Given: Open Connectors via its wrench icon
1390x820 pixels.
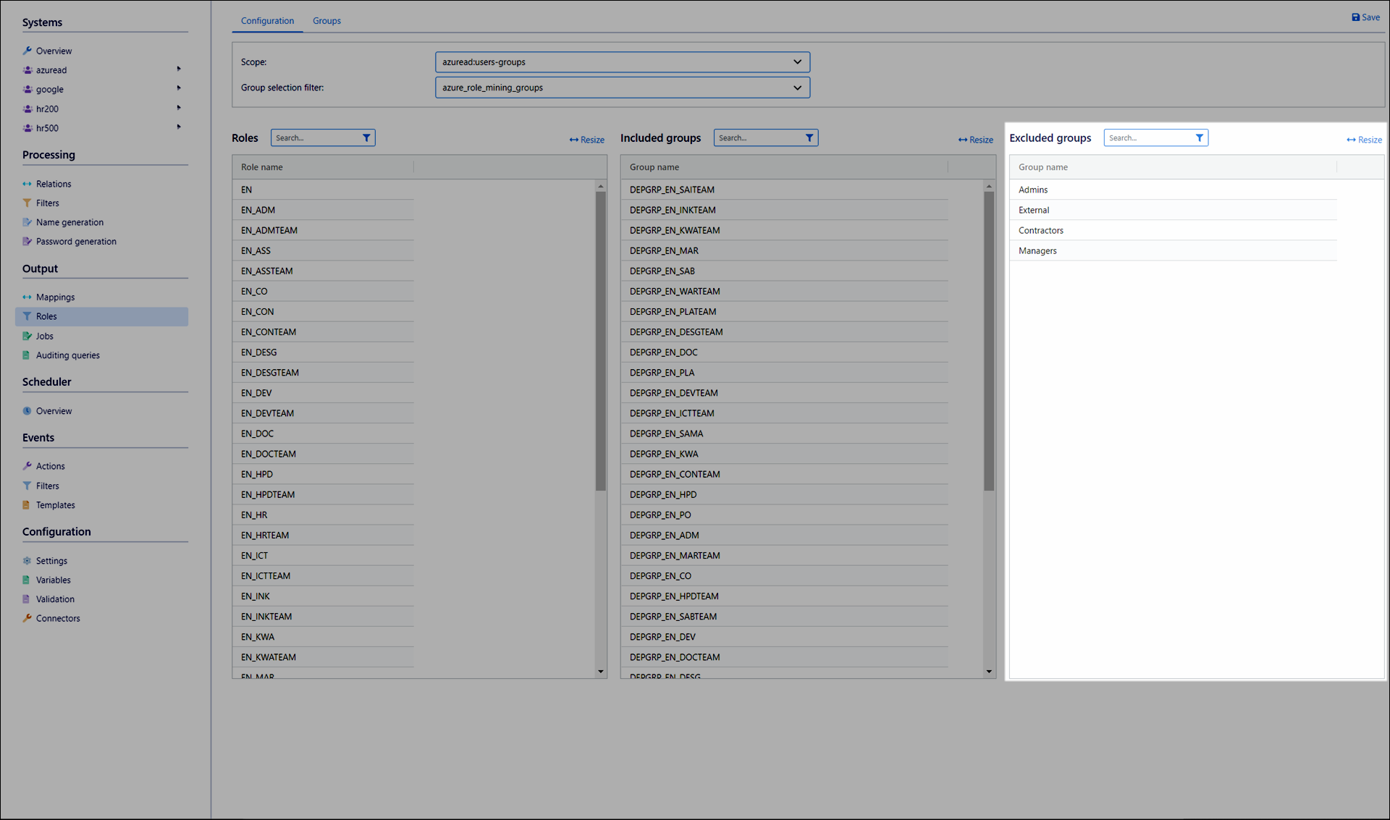Looking at the screenshot, I should pos(27,618).
